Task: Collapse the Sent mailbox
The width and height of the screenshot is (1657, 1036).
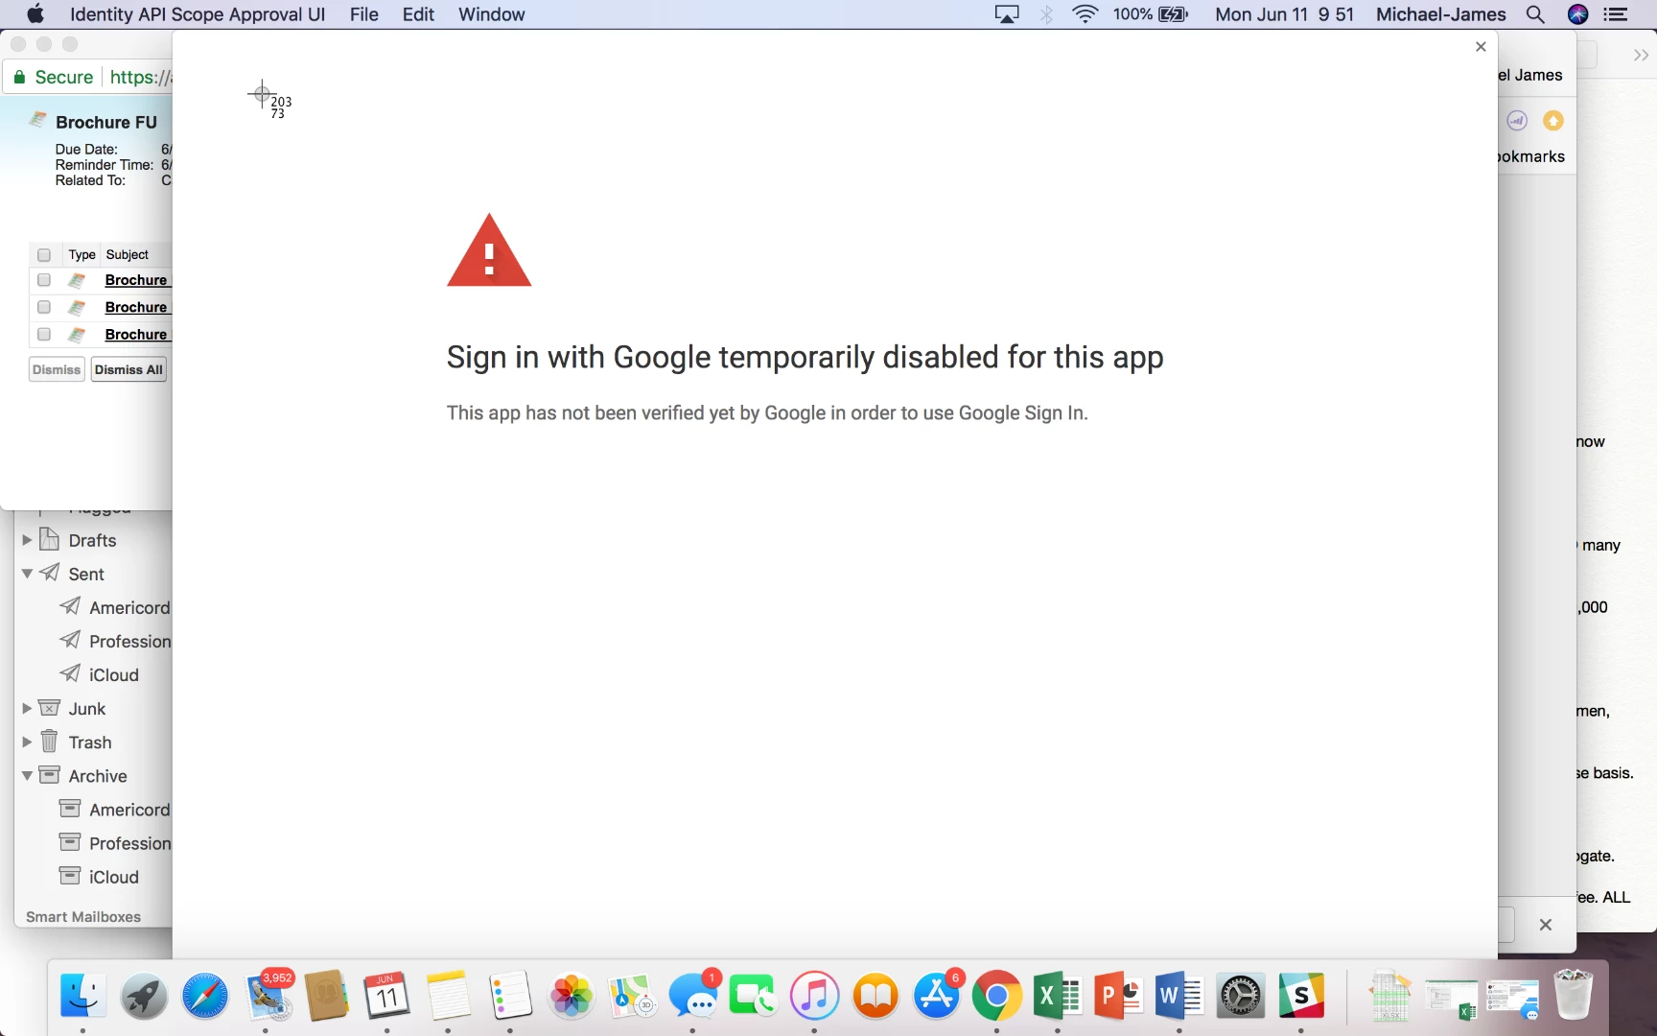Action: [27, 574]
